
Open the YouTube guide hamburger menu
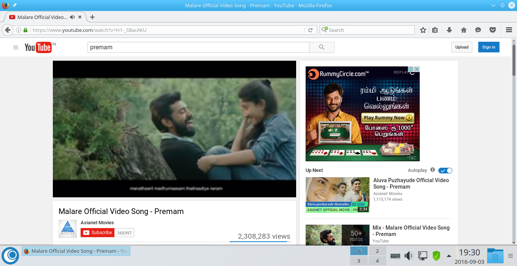[x=16, y=47]
